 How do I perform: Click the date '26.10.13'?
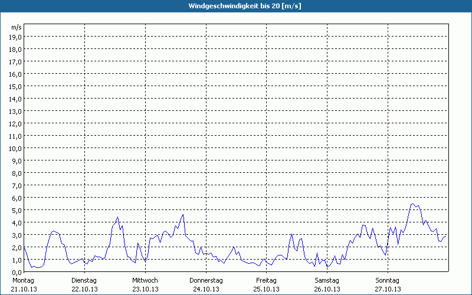point(327,289)
